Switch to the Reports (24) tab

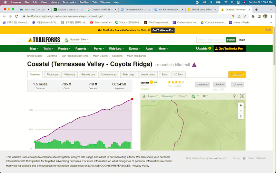click(x=88, y=74)
